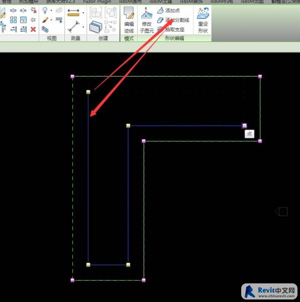The width and height of the screenshot is (300, 302).
Task: Open the paintbrush Override Graphics dropdown arrow
Action: pyautogui.click(x=51, y=20)
